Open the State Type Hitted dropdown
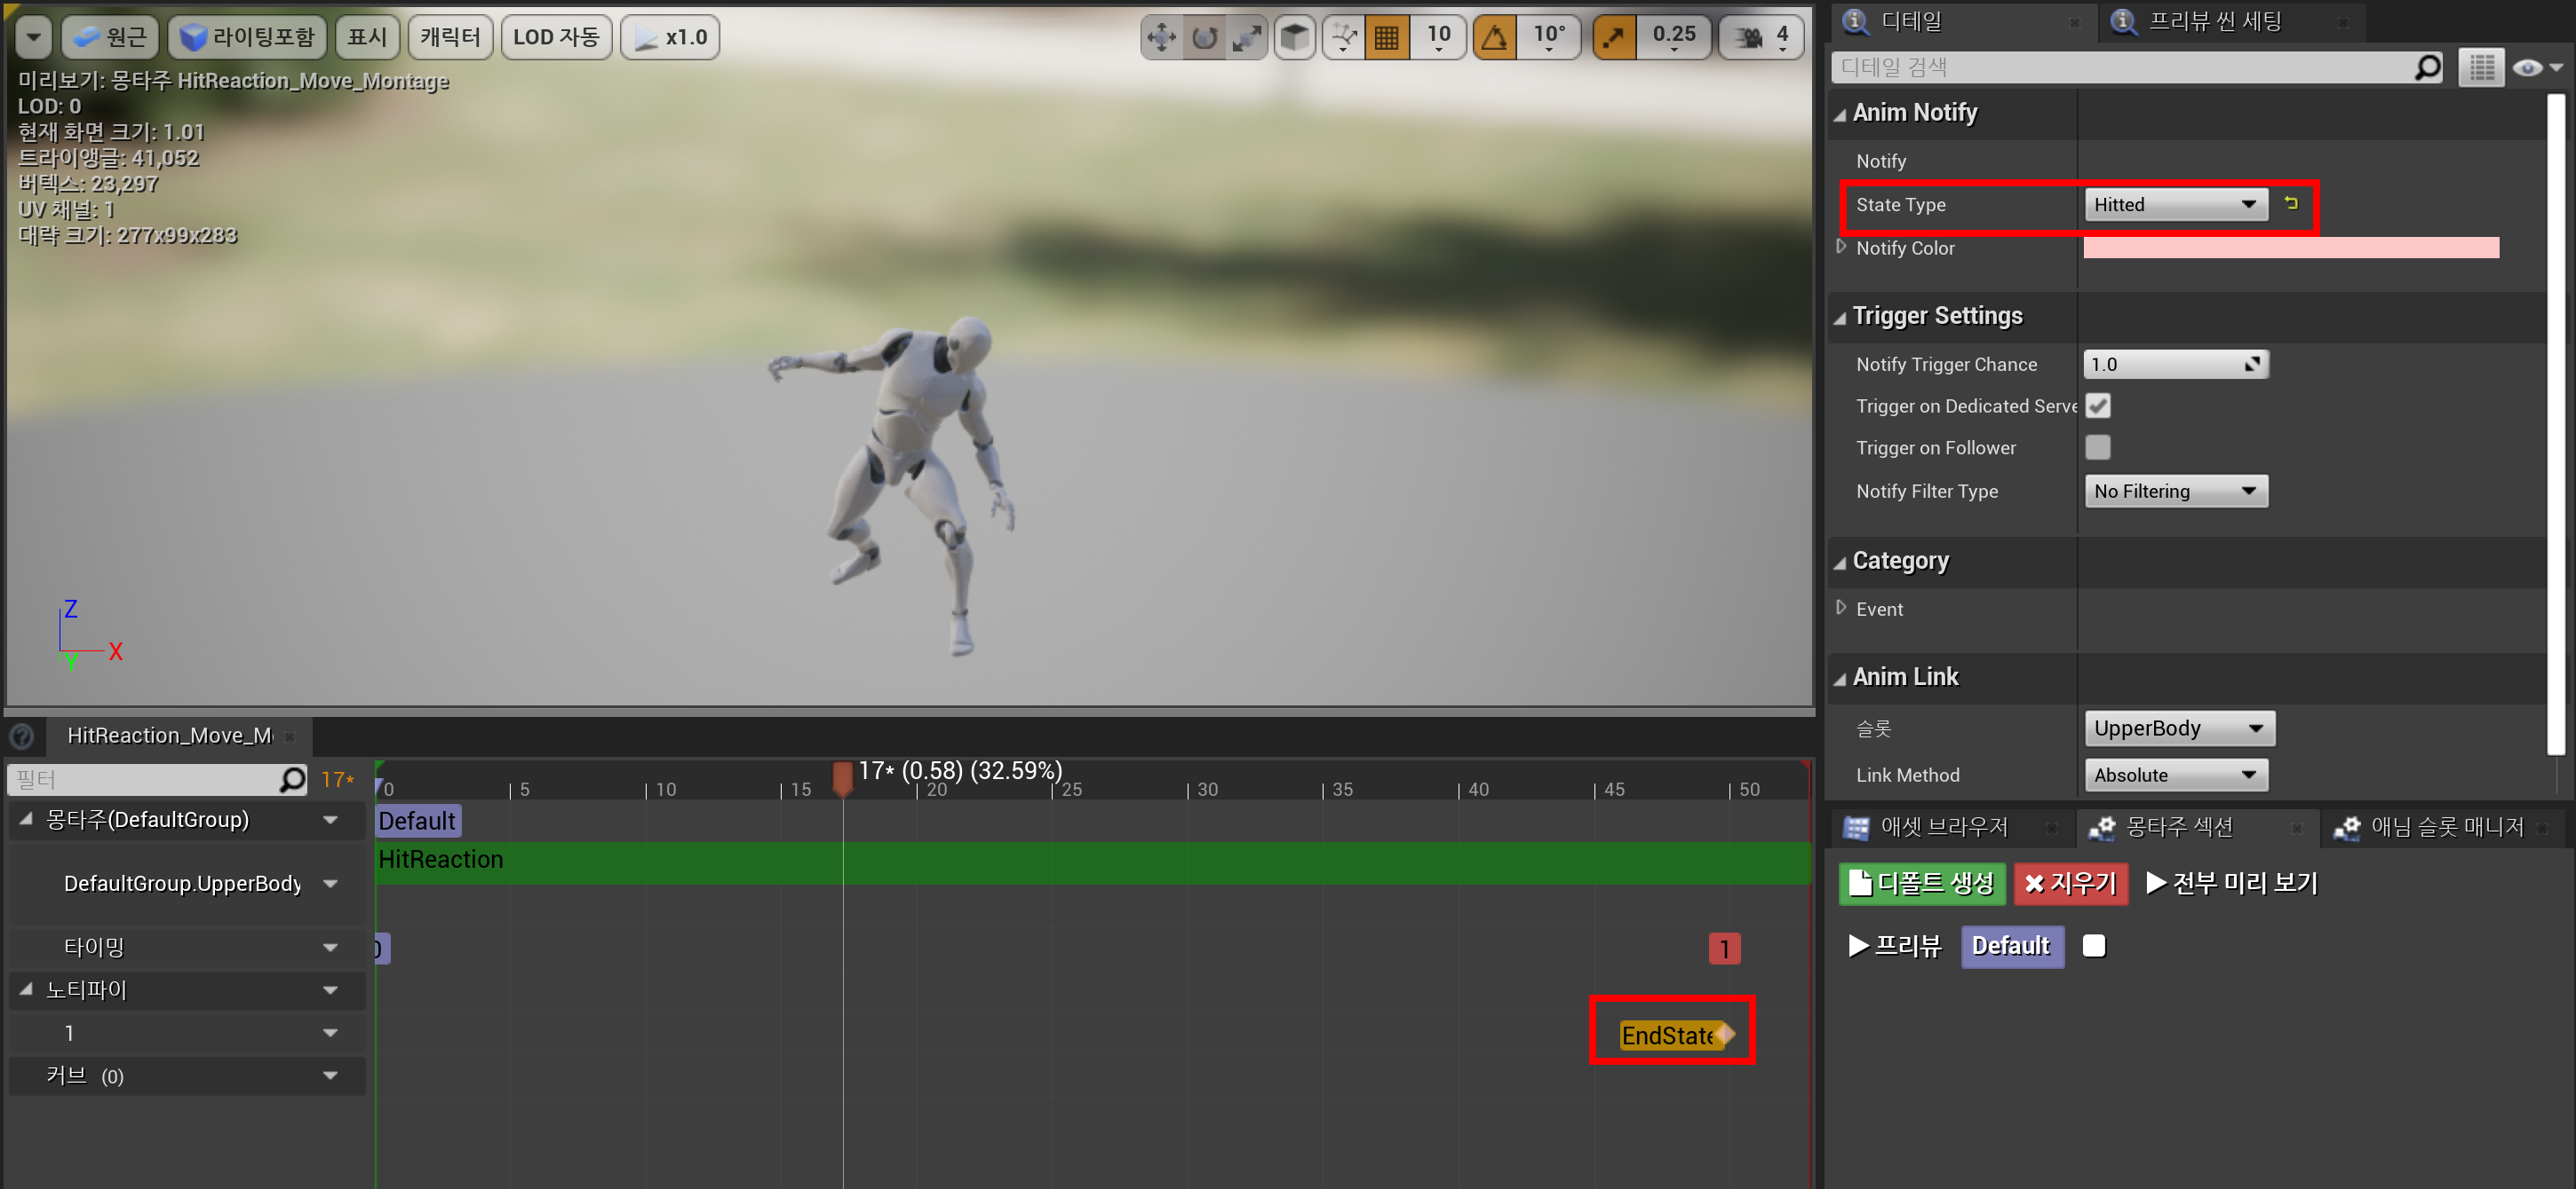 [x=2175, y=205]
